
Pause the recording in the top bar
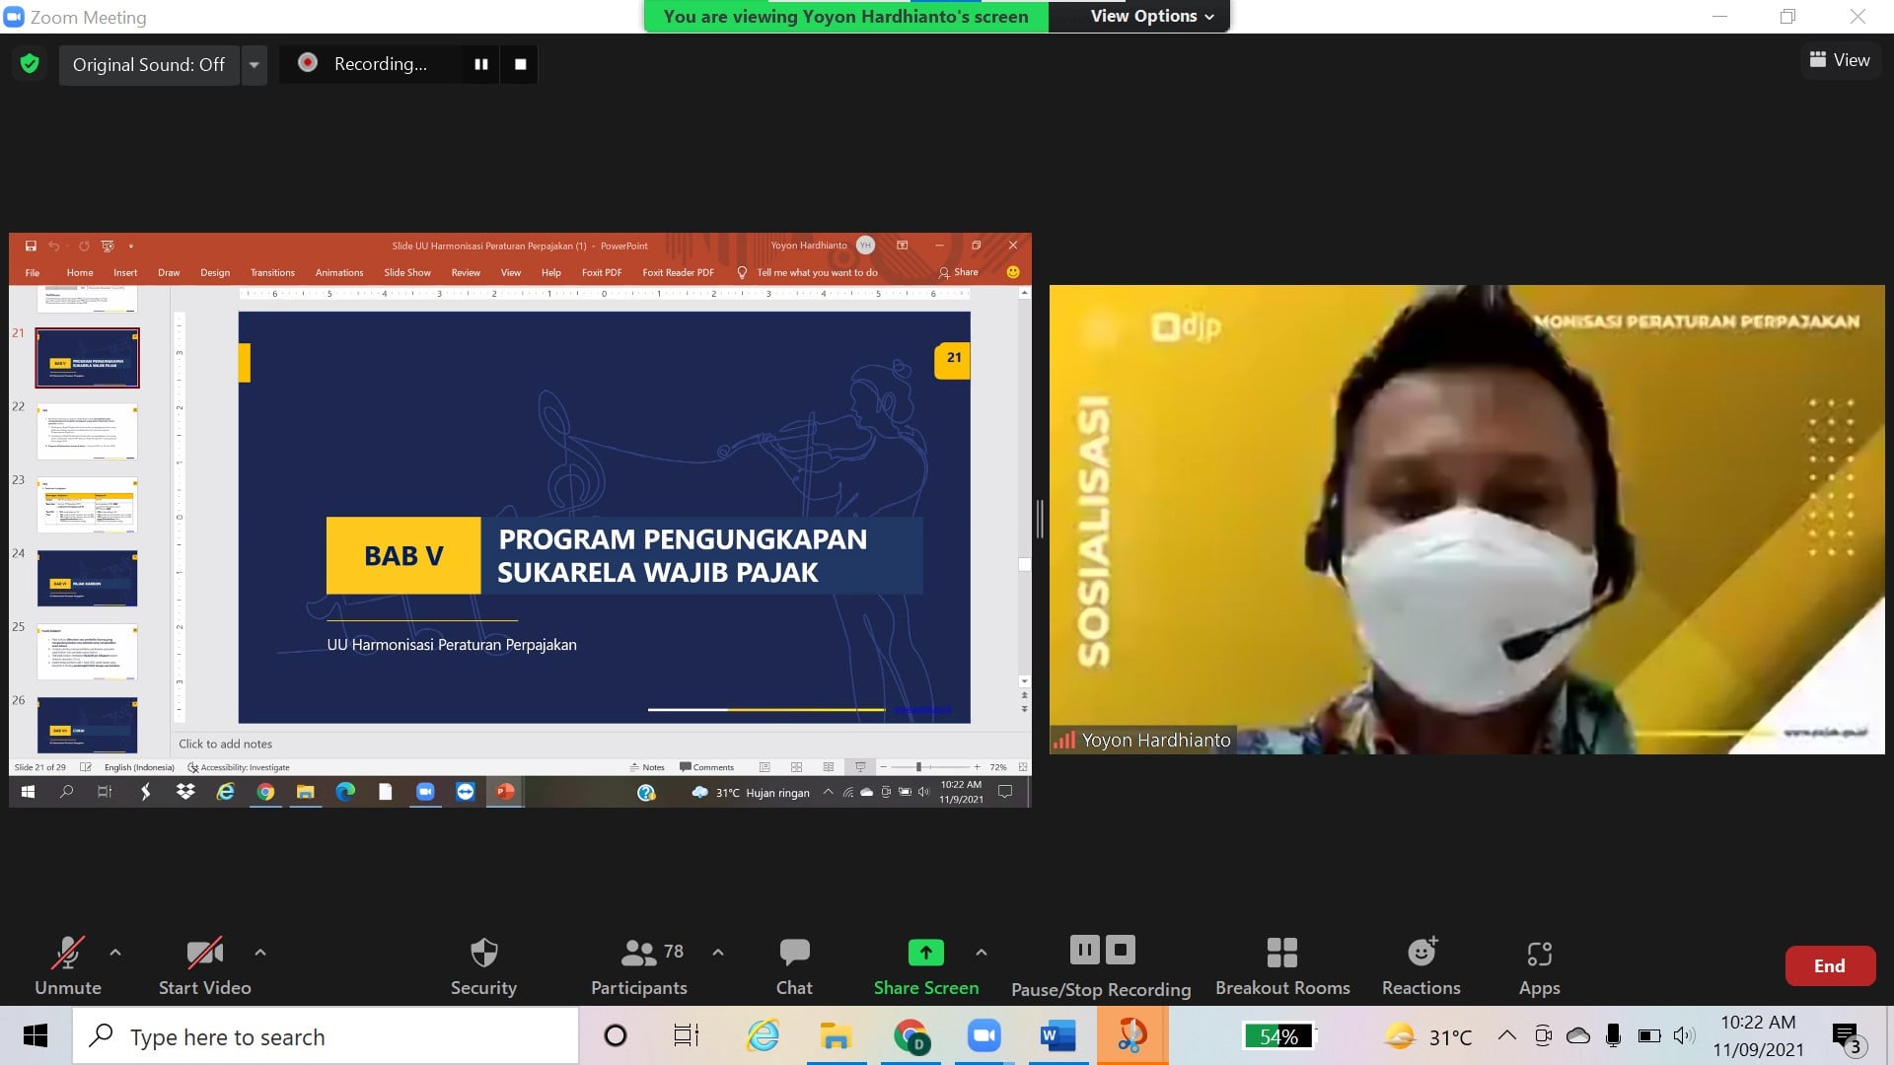[x=481, y=64]
